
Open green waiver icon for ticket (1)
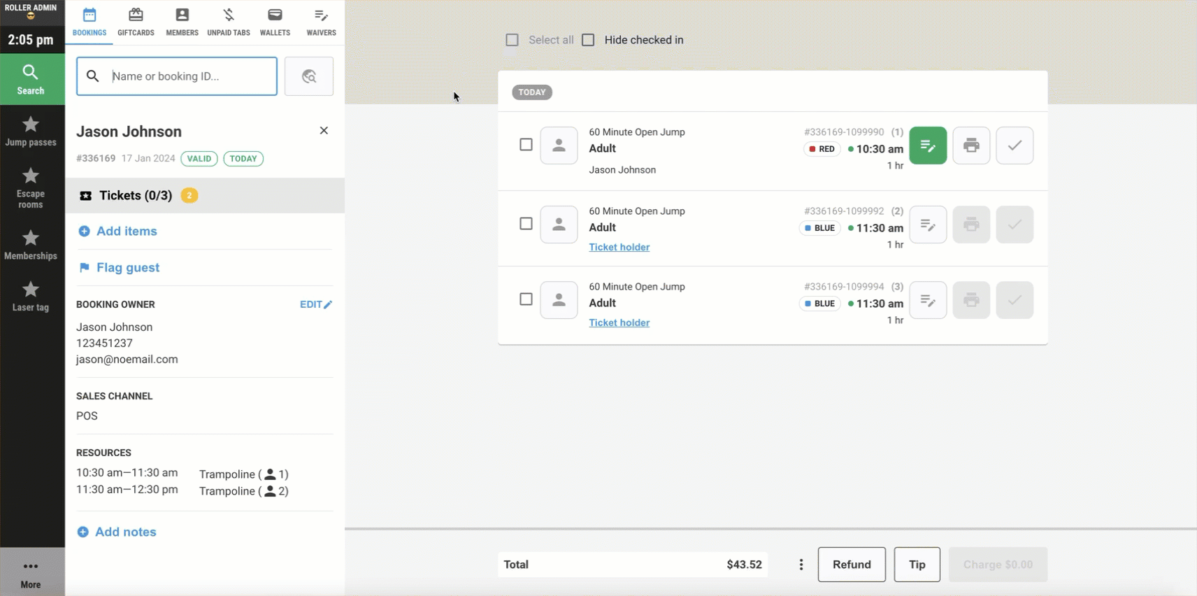pyautogui.click(x=928, y=146)
